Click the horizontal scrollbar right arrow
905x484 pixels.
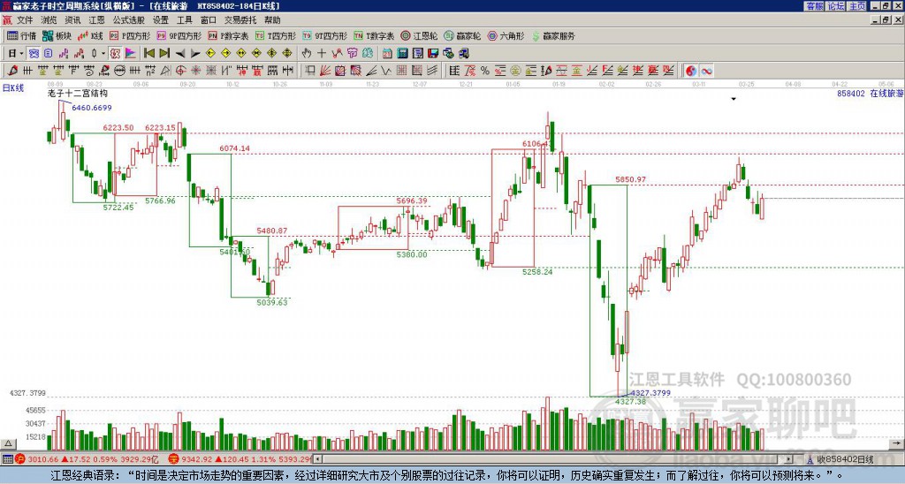[x=789, y=459]
